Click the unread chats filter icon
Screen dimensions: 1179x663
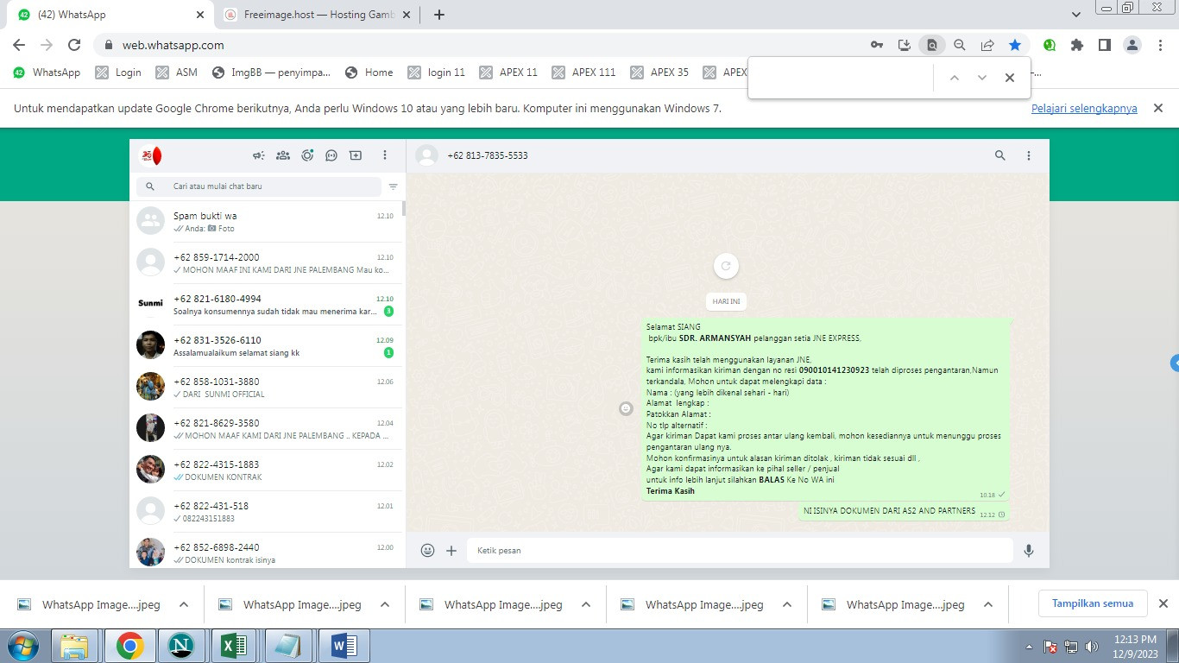[x=393, y=186]
